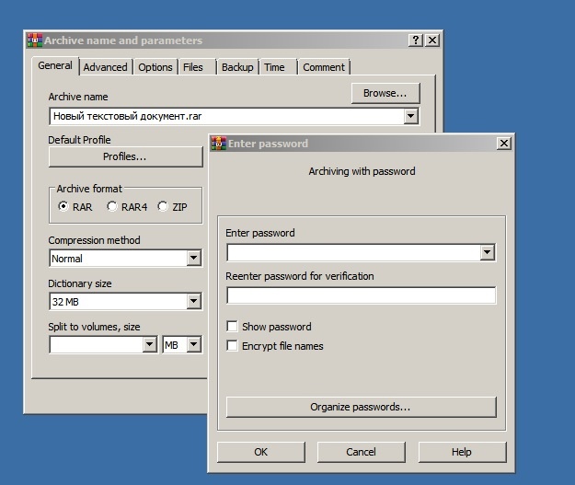Click the Enter password input field
This screenshot has width=575, height=485.
pos(354,252)
